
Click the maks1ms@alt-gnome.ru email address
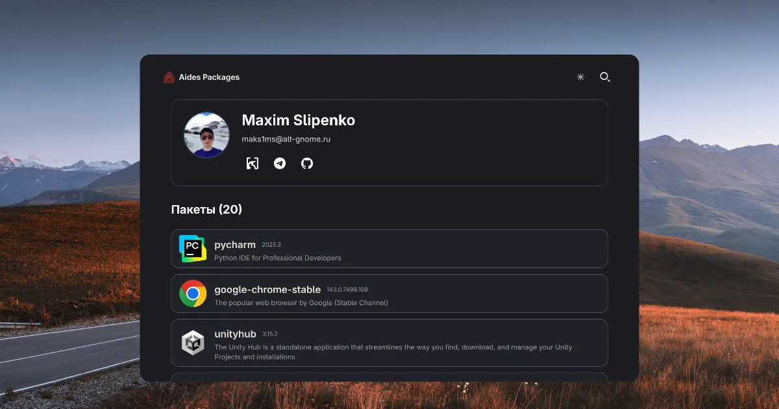point(286,139)
